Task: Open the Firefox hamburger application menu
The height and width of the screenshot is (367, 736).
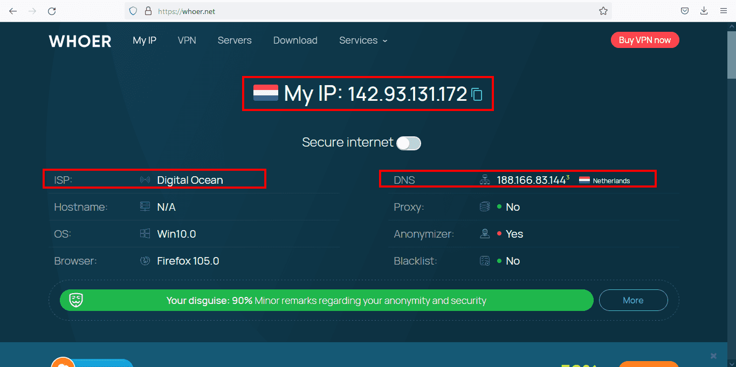Action: pyautogui.click(x=724, y=11)
